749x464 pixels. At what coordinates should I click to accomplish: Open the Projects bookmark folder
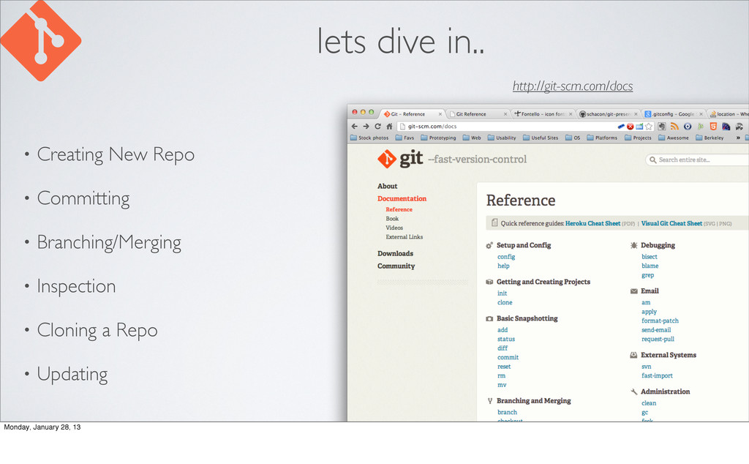(x=638, y=138)
